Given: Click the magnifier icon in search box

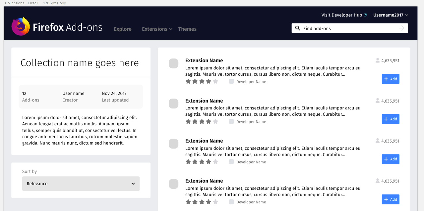Looking at the screenshot, I should pyautogui.click(x=297, y=28).
